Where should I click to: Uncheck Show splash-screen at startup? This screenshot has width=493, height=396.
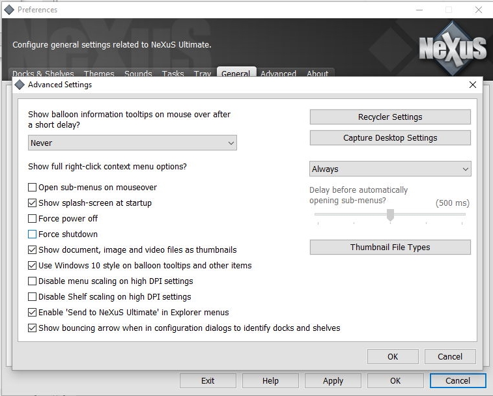coord(33,203)
